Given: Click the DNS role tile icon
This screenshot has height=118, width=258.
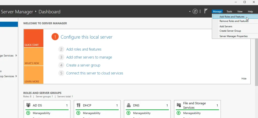Looking at the screenshot, I should (128, 105).
